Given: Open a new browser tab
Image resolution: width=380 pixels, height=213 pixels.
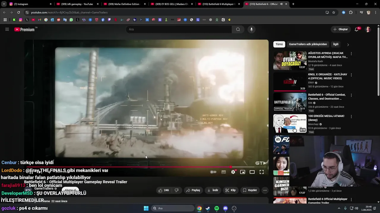Looking at the screenshot, I should [x=293, y=4].
